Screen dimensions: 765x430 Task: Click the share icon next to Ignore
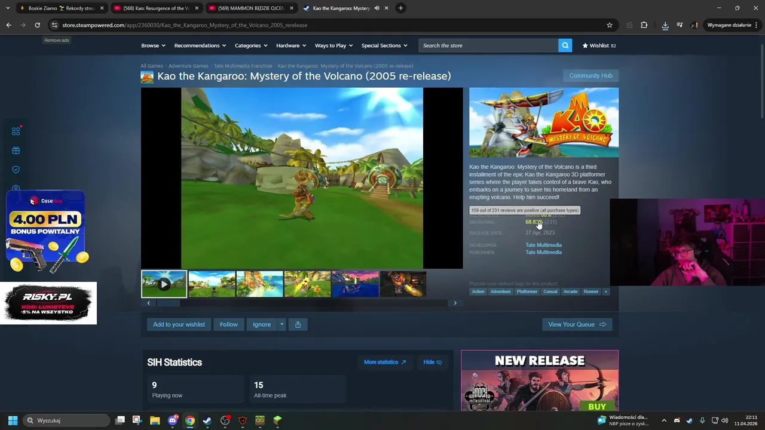[298, 324]
